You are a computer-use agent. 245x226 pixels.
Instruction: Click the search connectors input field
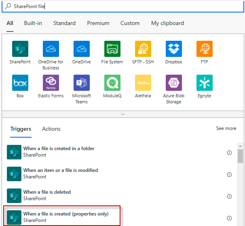(121, 6)
